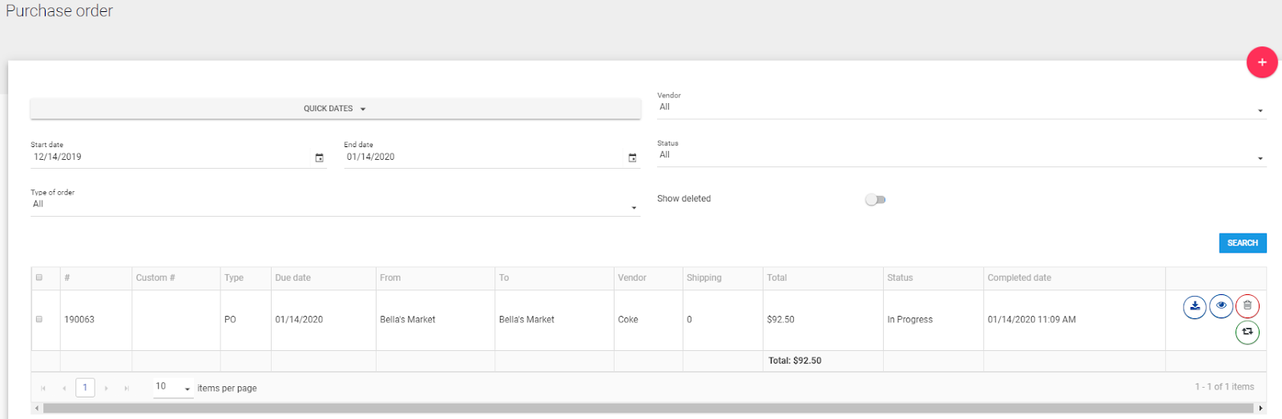
Task: Click the red add purchase order button
Action: tap(1261, 62)
